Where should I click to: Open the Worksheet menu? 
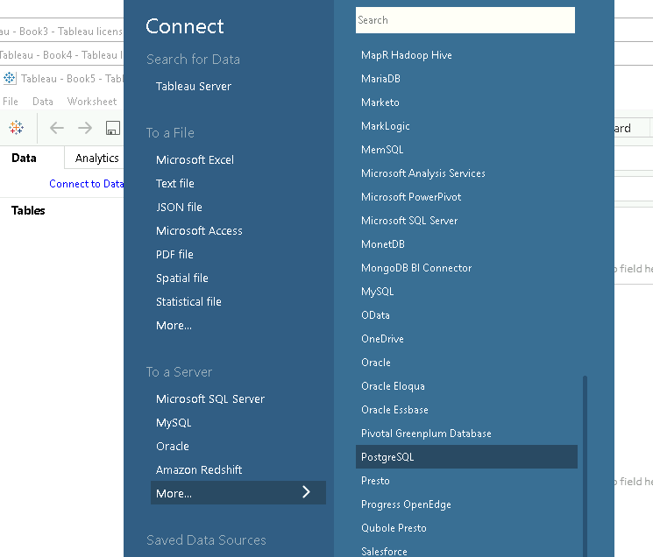pyautogui.click(x=92, y=102)
